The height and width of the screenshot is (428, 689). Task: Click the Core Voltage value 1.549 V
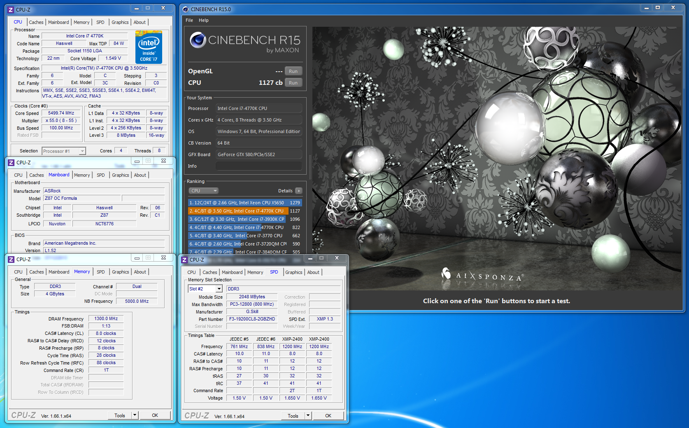(x=113, y=58)
